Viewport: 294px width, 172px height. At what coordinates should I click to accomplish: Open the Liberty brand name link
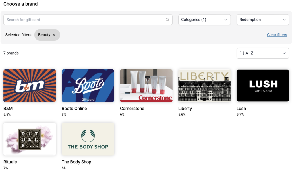185,109
